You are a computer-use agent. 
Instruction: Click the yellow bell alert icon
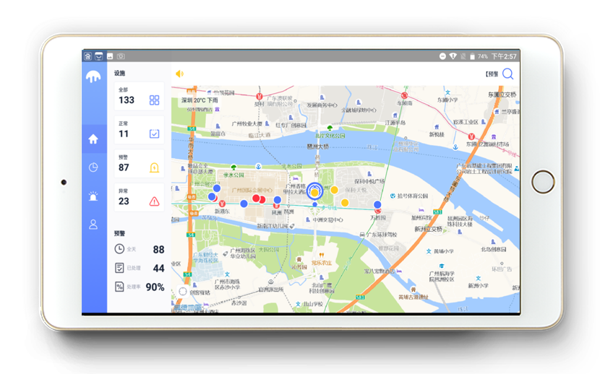click(x=154, y=168)
